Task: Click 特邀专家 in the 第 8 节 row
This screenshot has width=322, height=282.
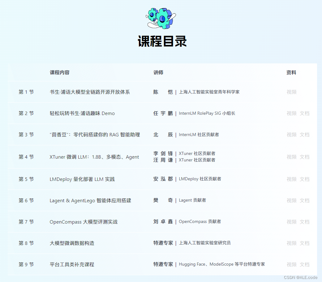Action: coord(163,243)
